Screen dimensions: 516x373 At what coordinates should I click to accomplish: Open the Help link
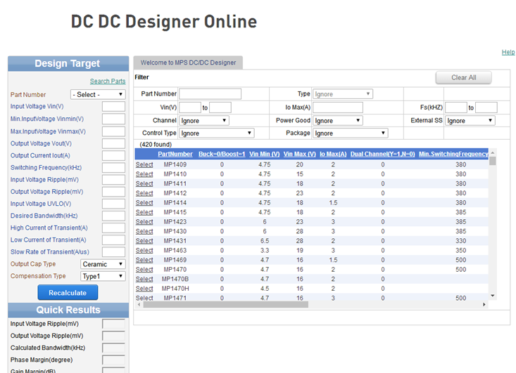click(508, 52)
